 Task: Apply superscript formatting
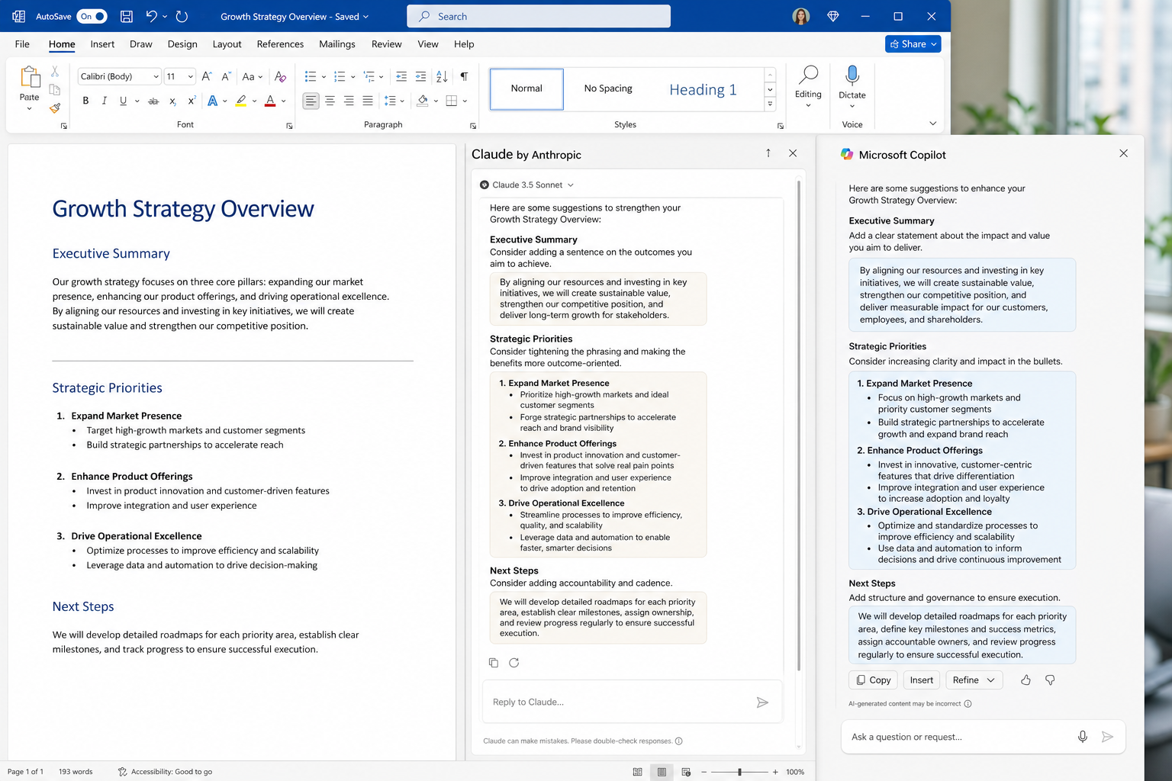coord(192,101)
